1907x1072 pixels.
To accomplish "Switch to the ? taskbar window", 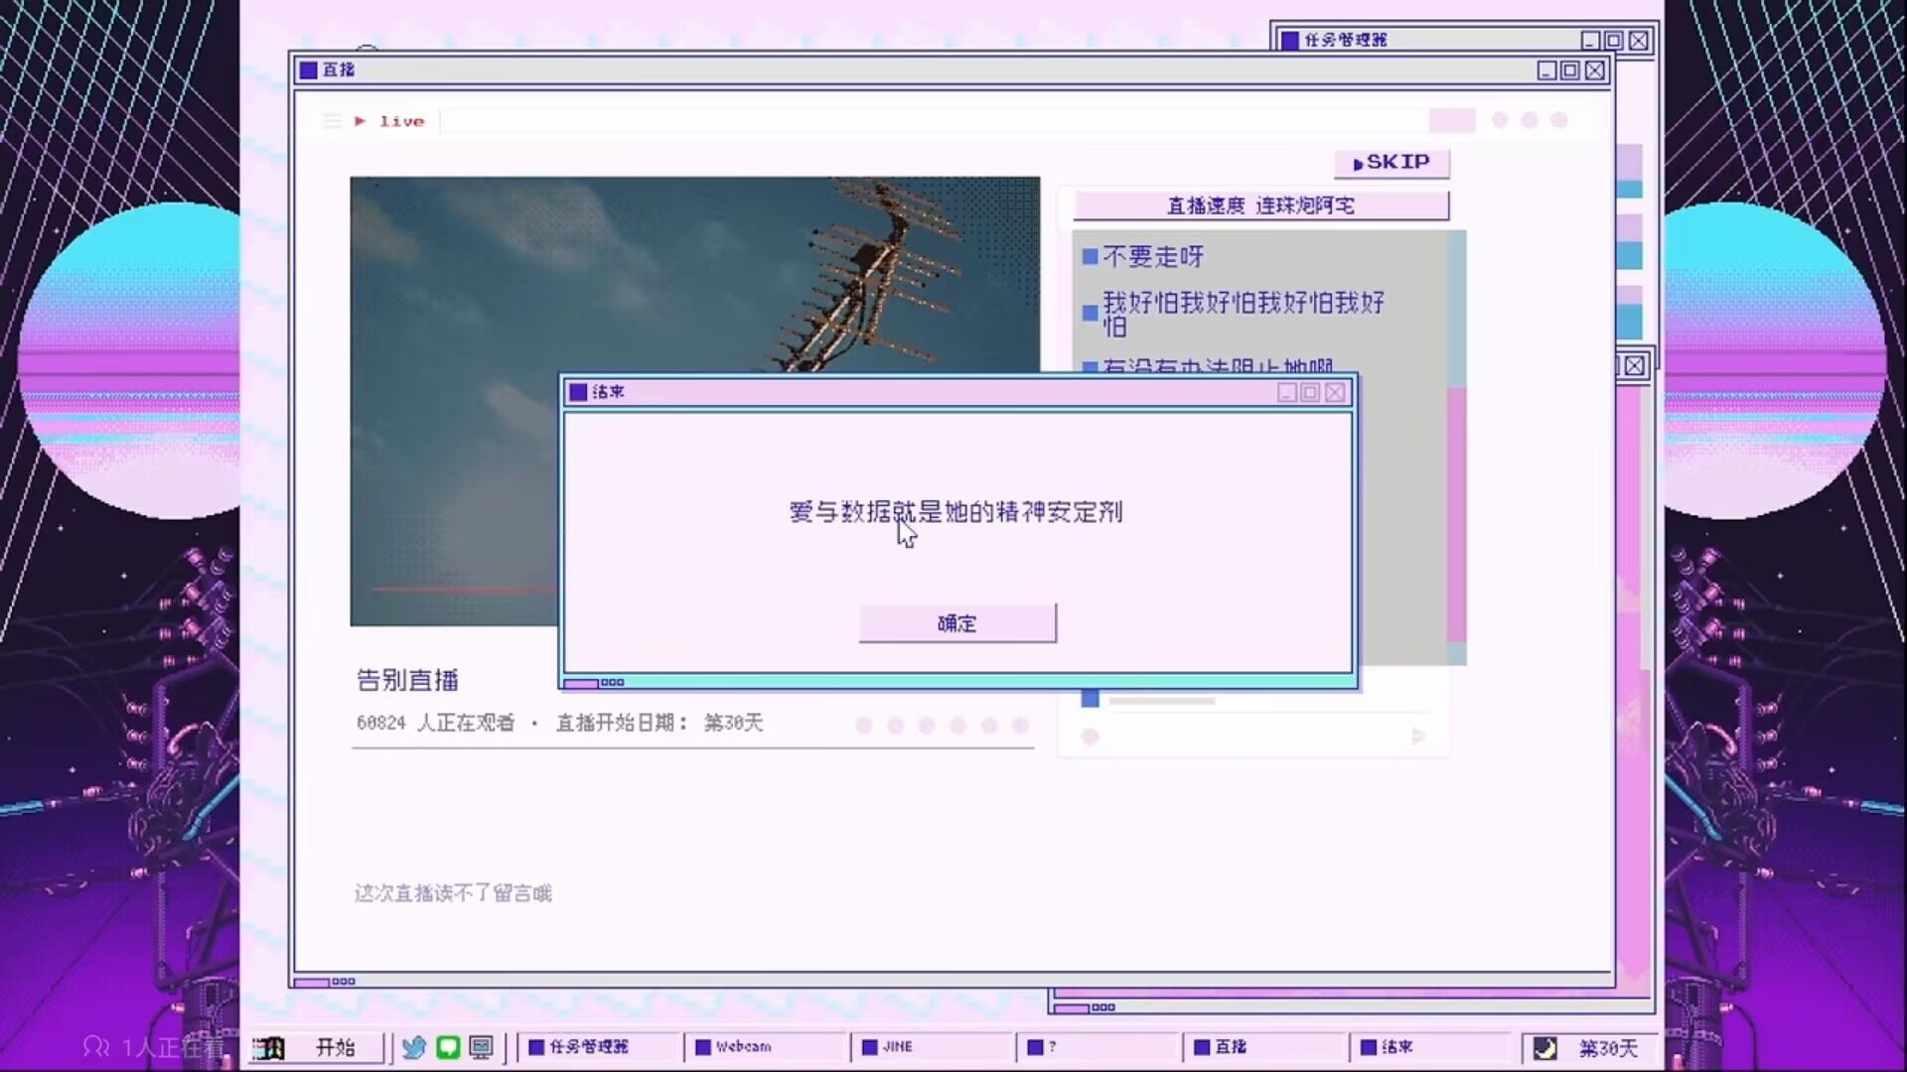I will coord(1098,1047).
